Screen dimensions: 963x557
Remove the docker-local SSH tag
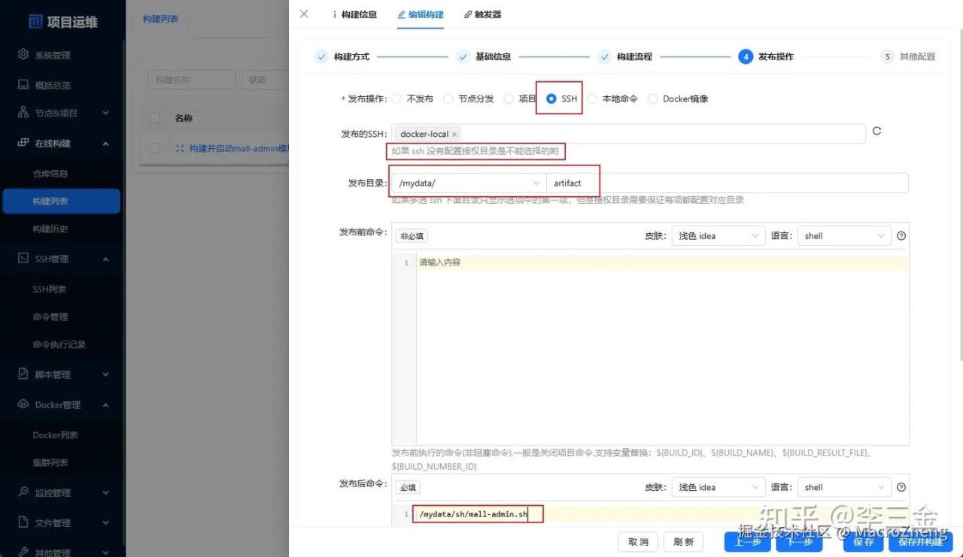[454, 135]
